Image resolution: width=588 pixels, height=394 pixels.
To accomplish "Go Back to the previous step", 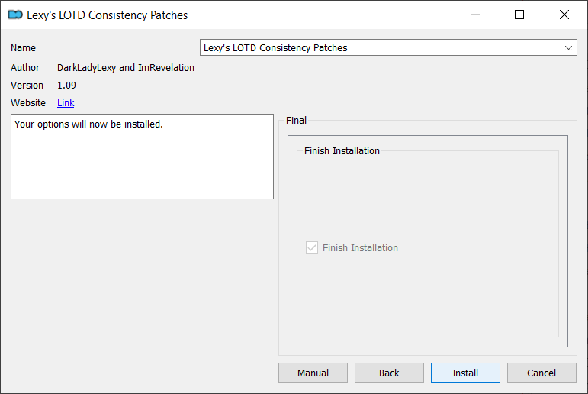I will (389, 373).
